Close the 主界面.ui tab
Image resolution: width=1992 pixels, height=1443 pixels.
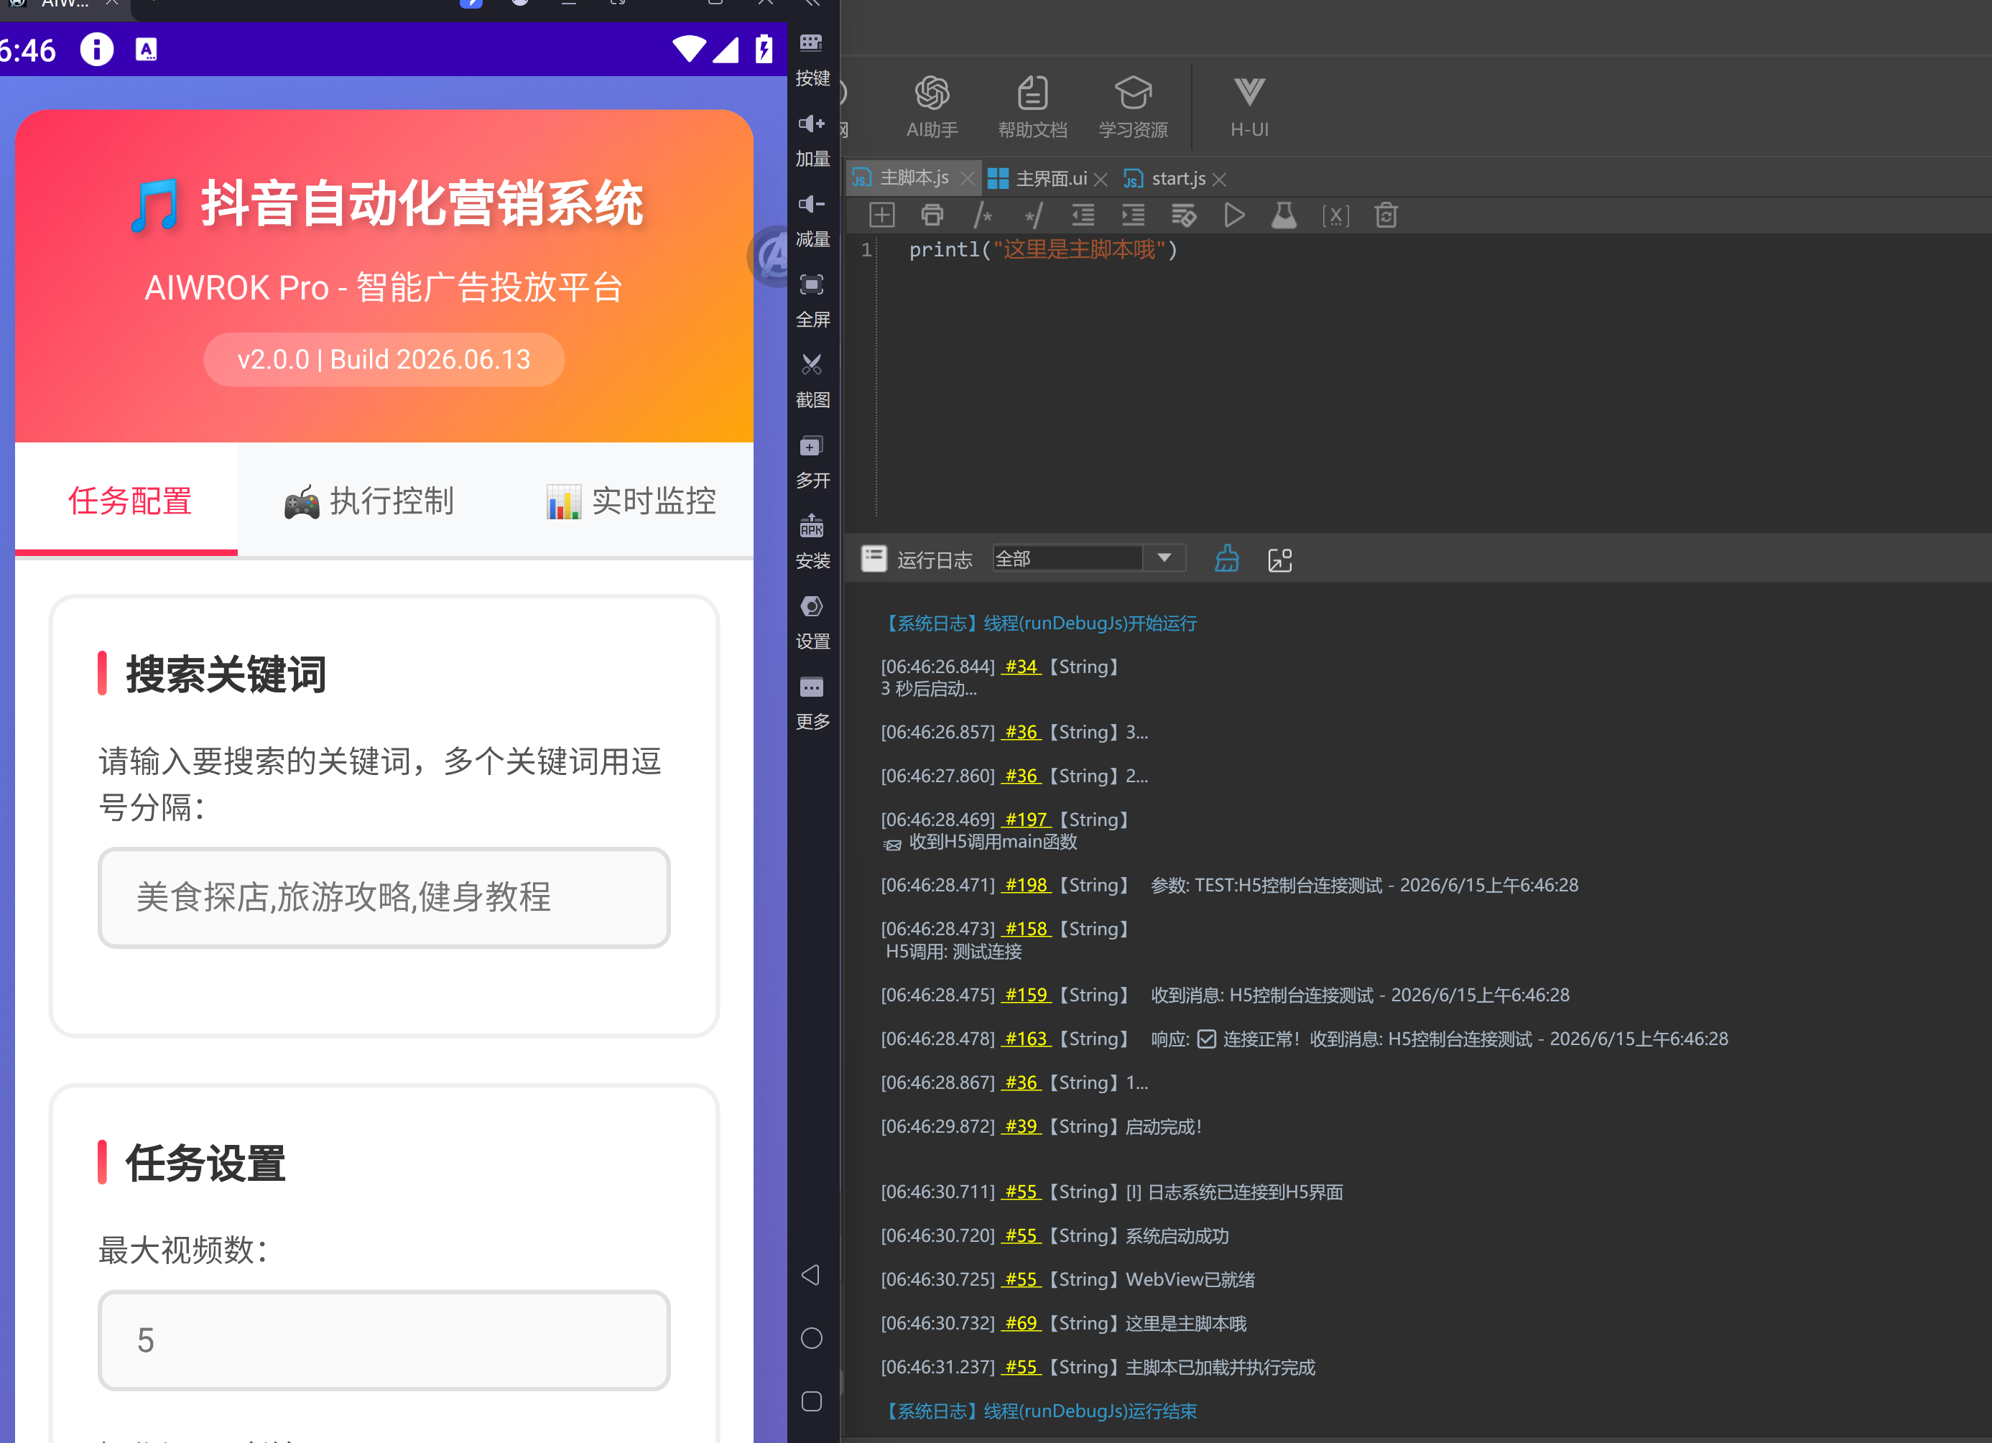click(x=1101, y=179)
